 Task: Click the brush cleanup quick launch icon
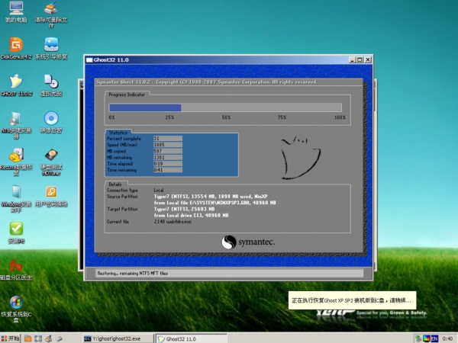click(49, 338)
